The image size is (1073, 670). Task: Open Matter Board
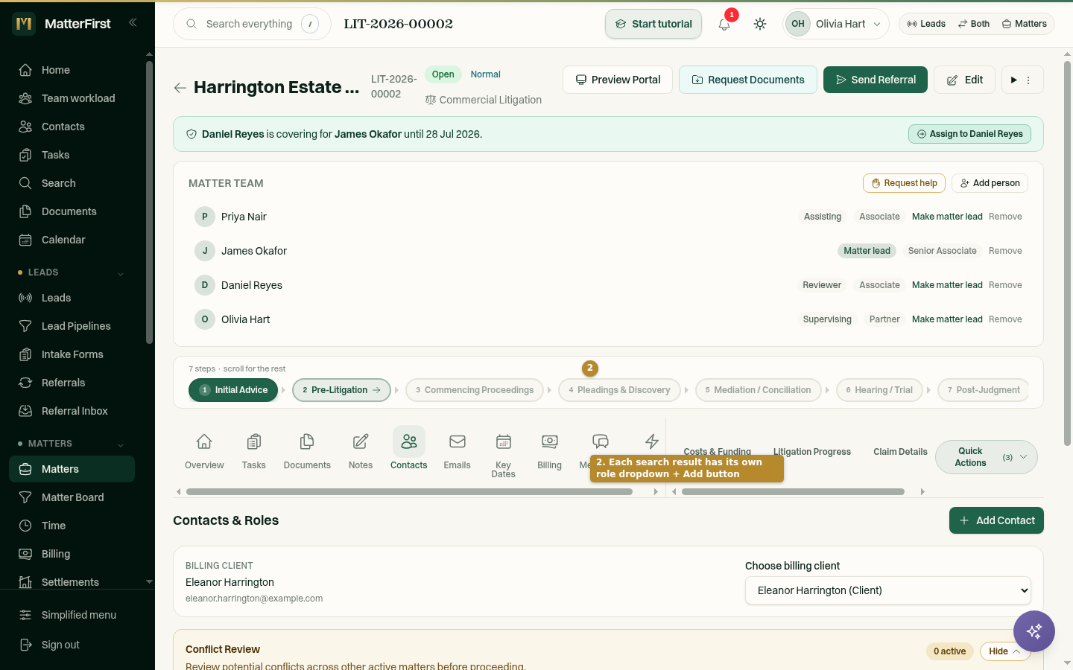[72, 497]
